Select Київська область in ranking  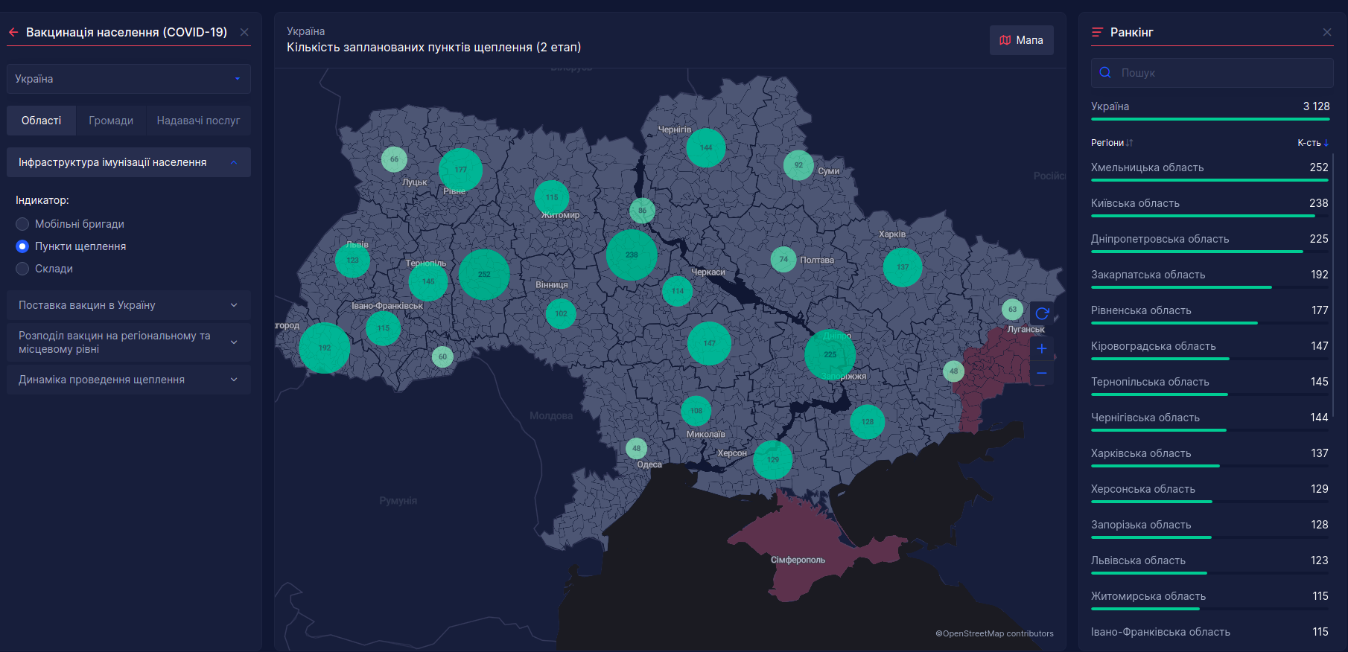[1210, 206]
